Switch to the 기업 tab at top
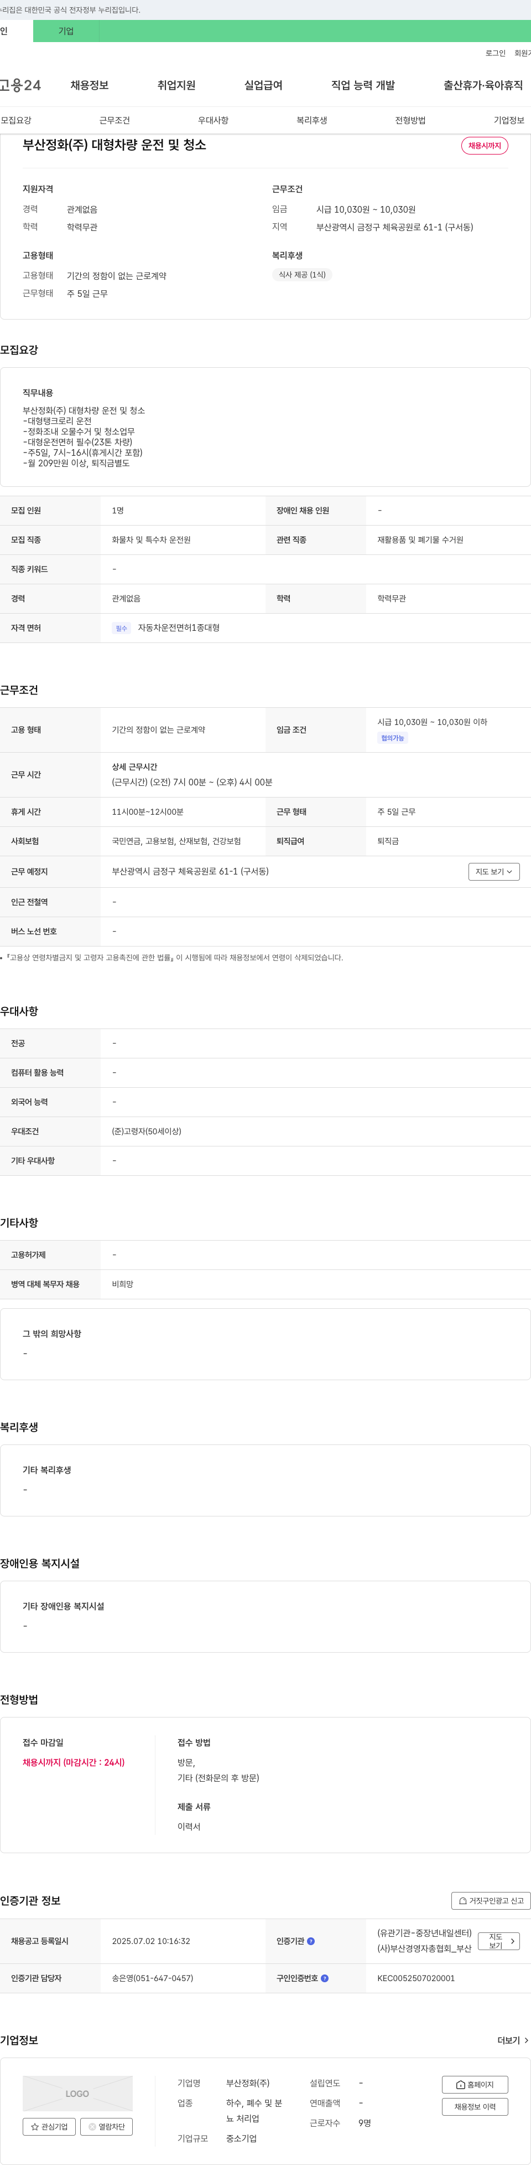Viewport: 531px width, 2165px height. click(x=66, y=31)
